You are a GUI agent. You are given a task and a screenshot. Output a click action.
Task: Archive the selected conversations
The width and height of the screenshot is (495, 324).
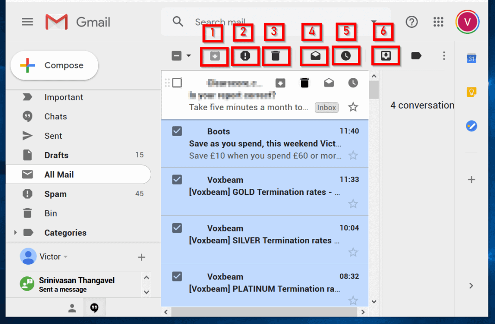click(214, 56)
